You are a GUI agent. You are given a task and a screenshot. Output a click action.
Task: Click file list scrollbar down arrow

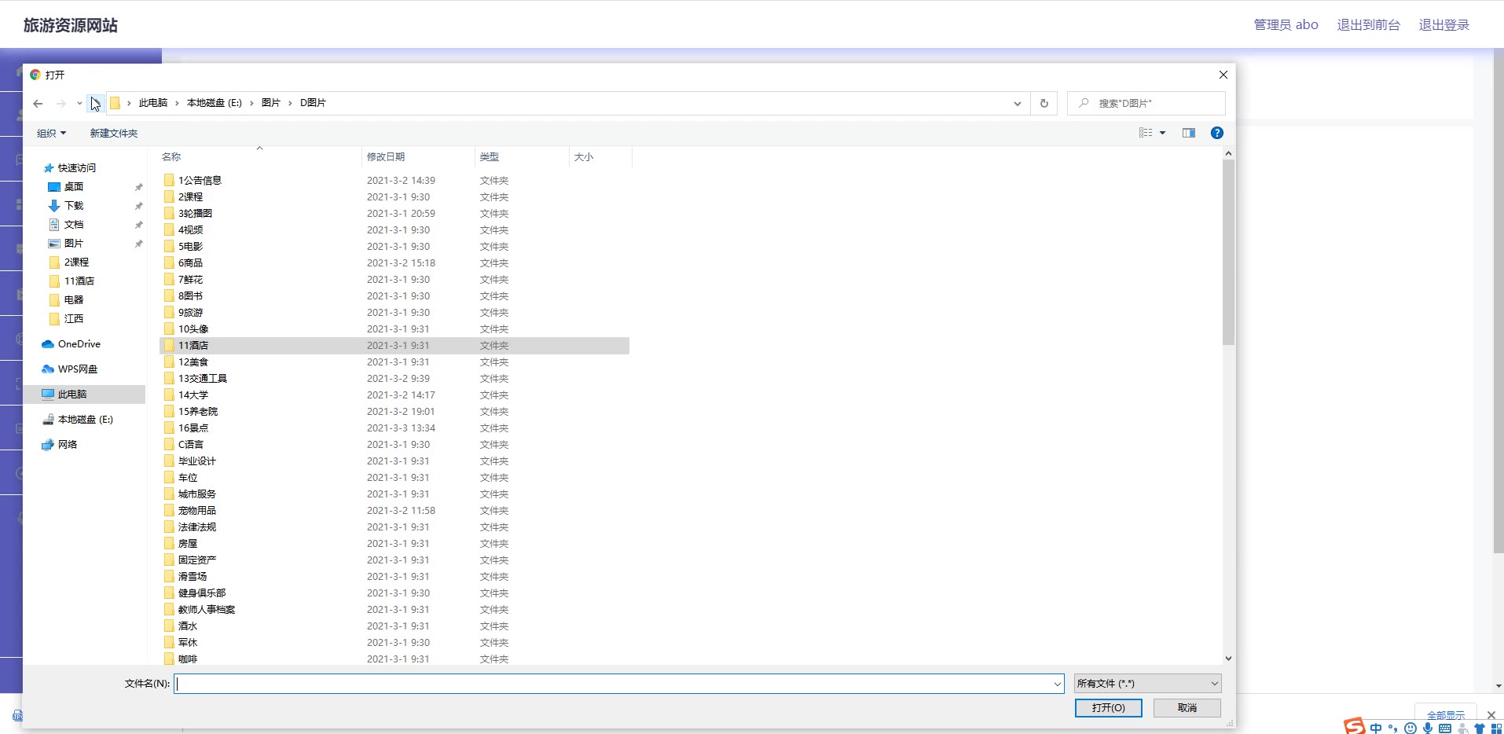[1228, 659]
